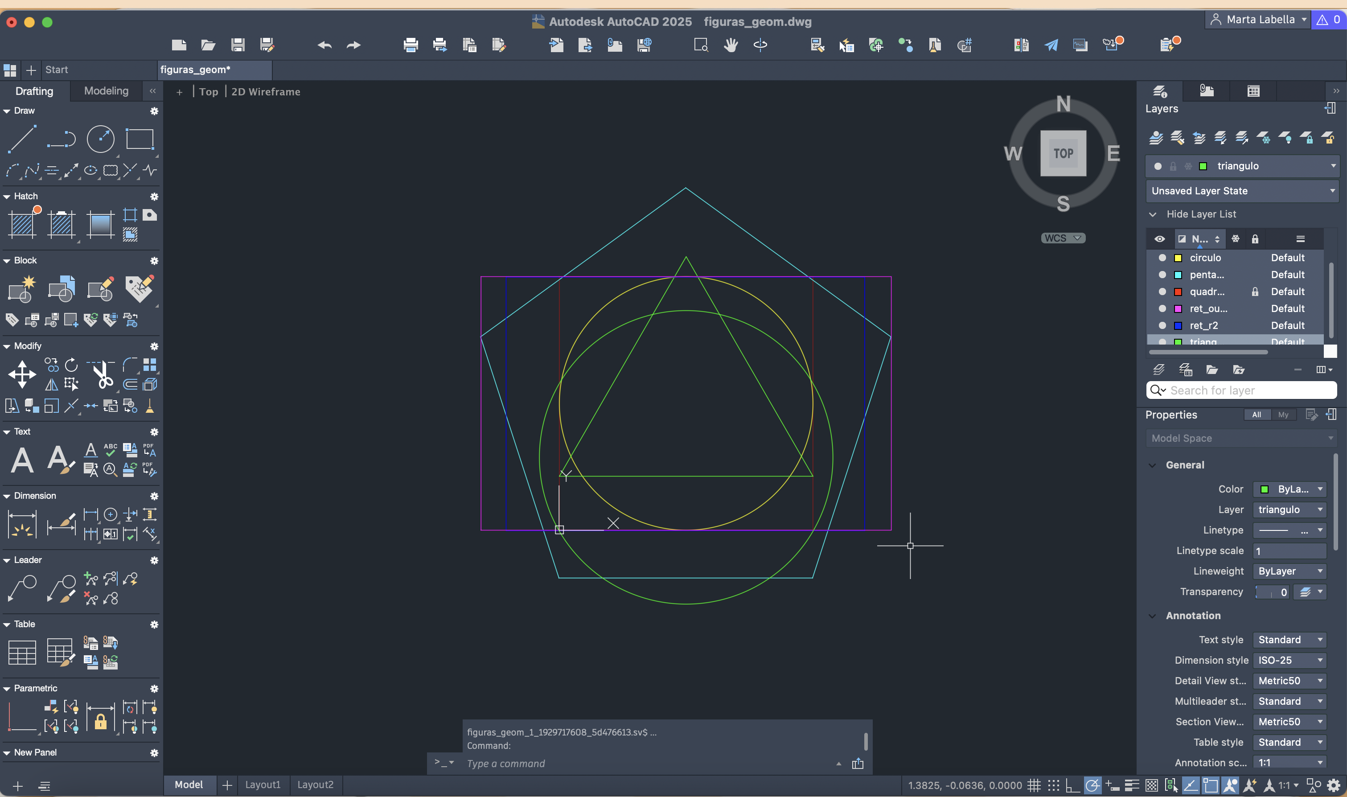Select the Line tool in Draw panel

click(x=21, y=139)
